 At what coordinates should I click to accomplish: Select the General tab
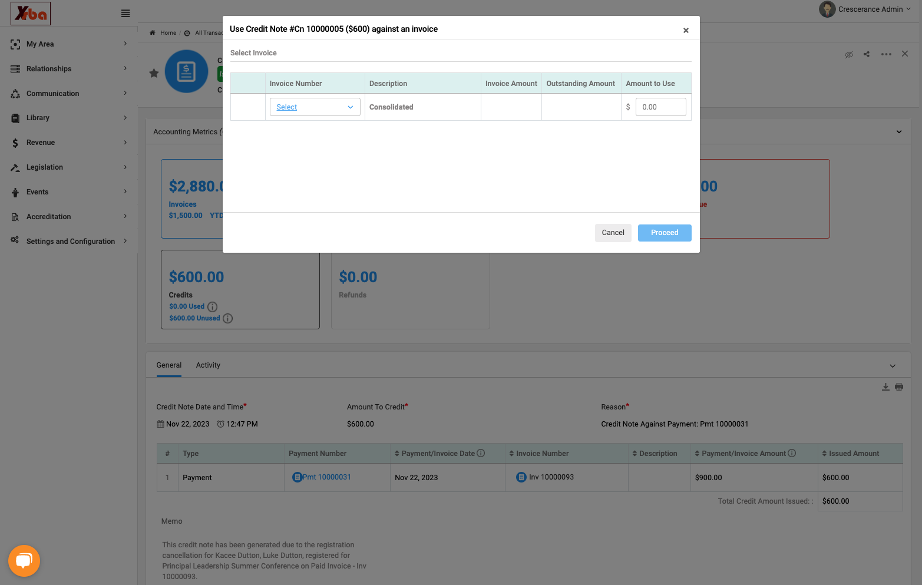point(169,365)
